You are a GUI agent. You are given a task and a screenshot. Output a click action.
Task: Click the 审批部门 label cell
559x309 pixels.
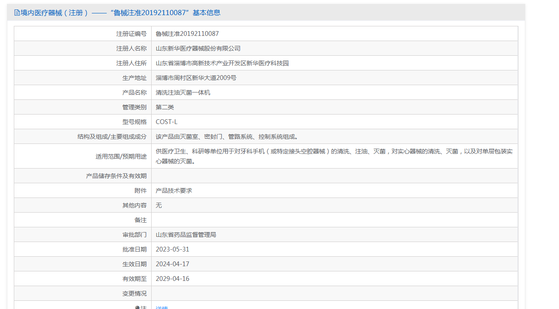(83, 235)
